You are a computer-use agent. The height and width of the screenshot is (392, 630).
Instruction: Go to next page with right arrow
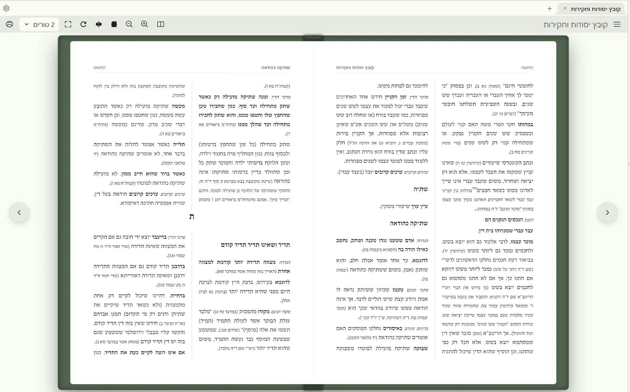click(x=607, y=213)
